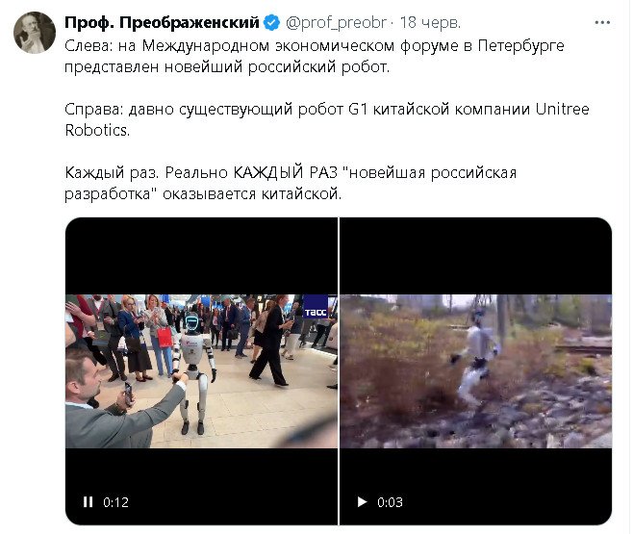Pause the left video
The height and width of the screenshot is (534, 633).
tap(88, 501)
